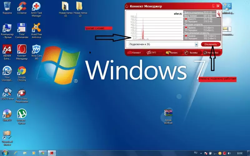This screenshot has height=156, width=250.
Task: Minimize the Коннект Менеджер window
Action: coord(213,6)
